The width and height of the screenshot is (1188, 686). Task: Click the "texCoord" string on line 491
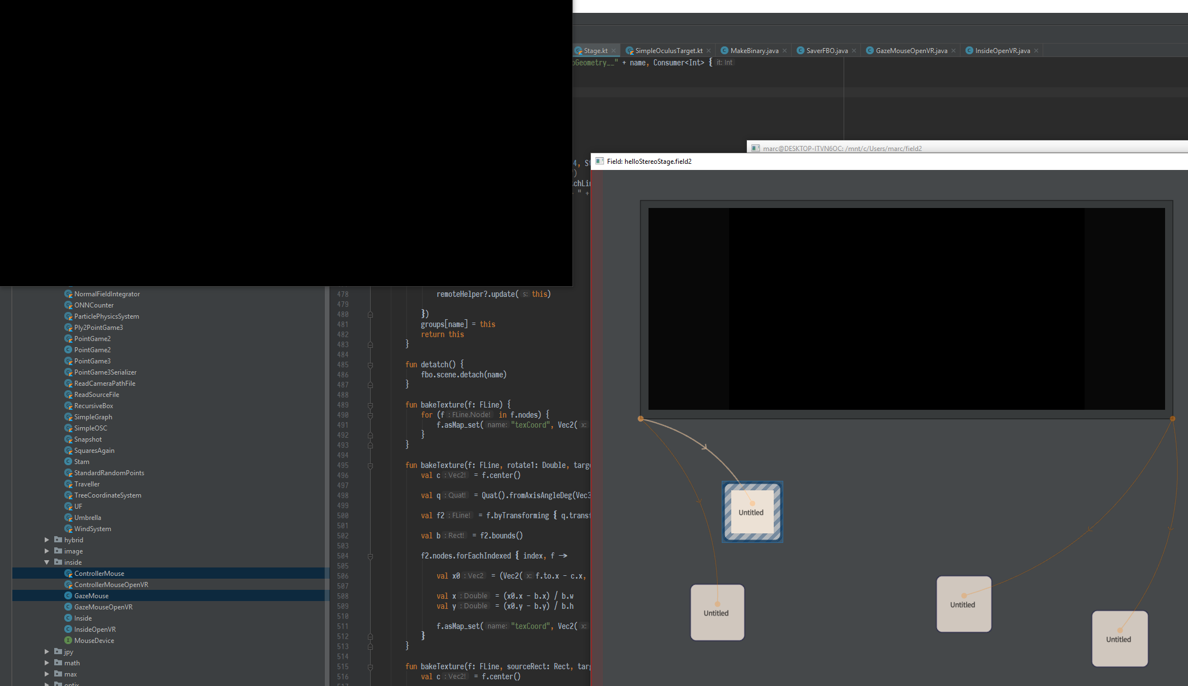coord(529,425)
